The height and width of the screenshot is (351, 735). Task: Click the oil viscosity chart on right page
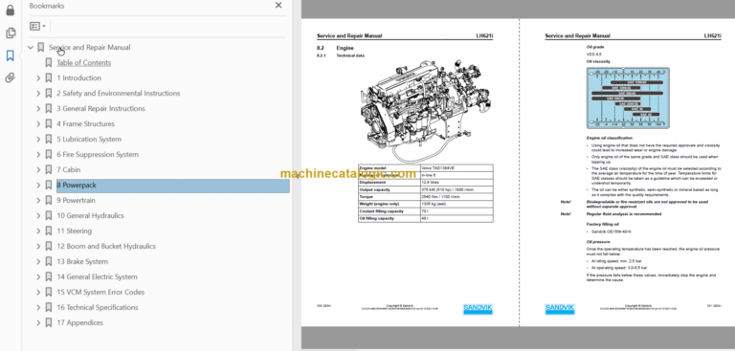[628, 99]
